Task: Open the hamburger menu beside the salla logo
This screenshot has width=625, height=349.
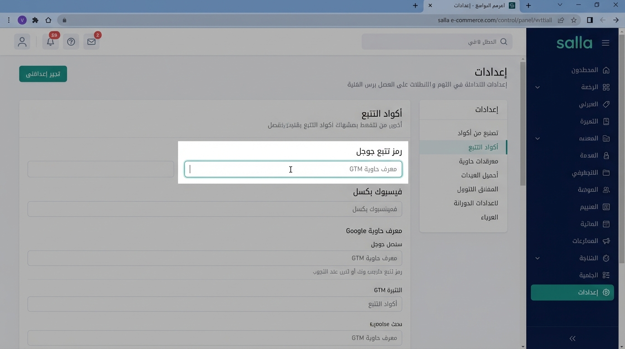Action: coord(605,43)
